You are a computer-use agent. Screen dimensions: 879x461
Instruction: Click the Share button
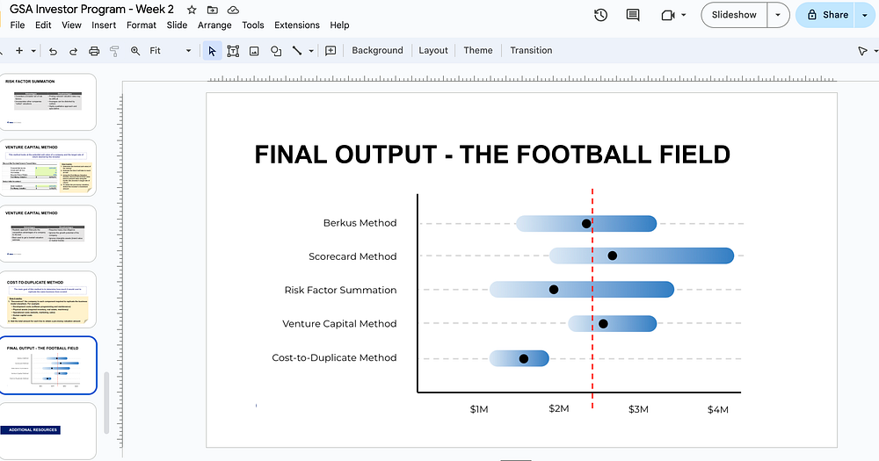tap(827, 15)
